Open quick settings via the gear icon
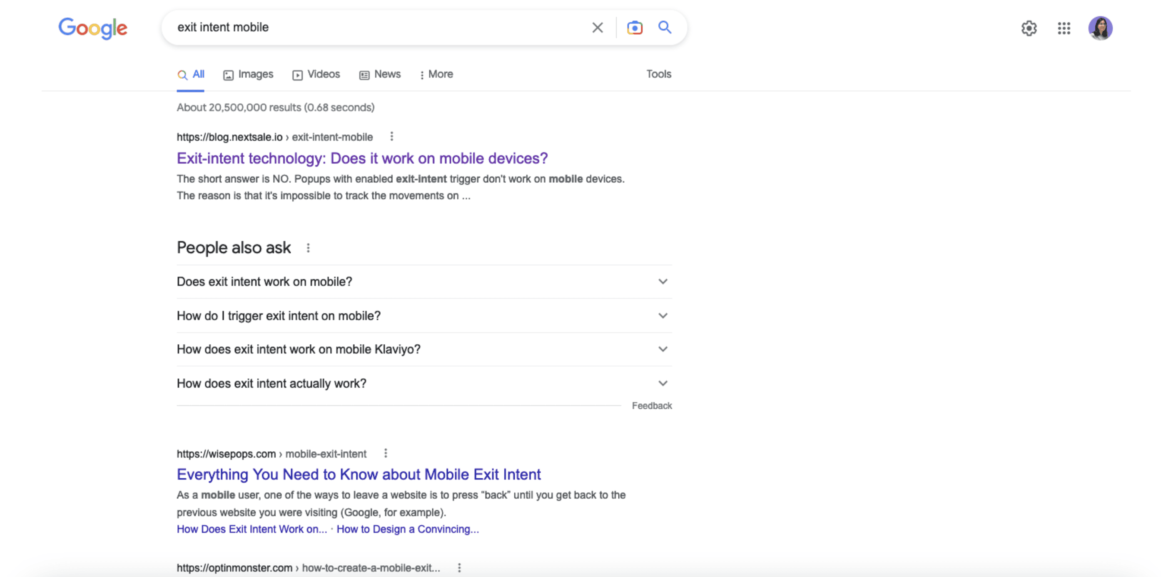This screenshot has width=1161, height=577. [1029, 28]
